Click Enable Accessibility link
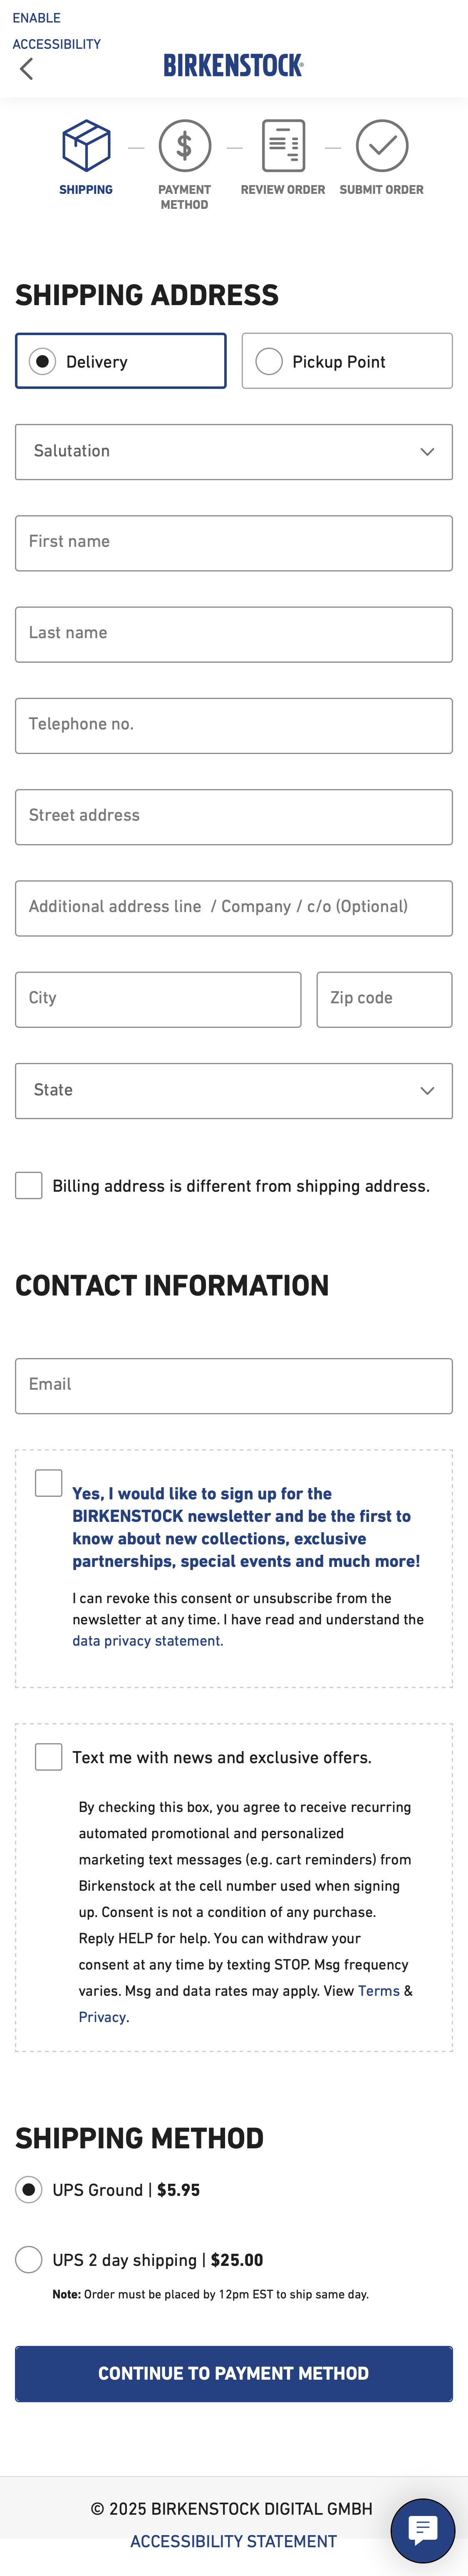Image resolution: width=468 pixels, height=2576 pixels. click(x=56, y=31)
